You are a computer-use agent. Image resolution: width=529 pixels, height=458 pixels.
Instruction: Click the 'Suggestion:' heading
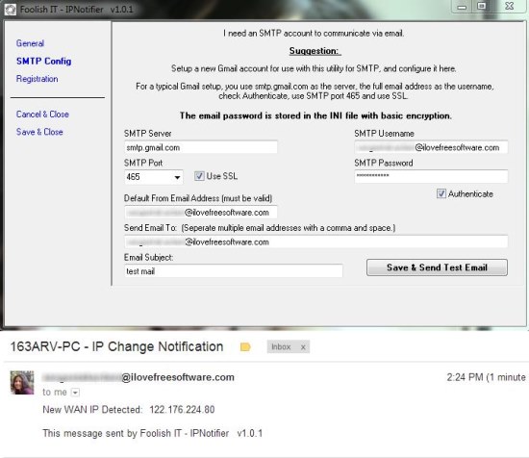(x=315, y=51)
